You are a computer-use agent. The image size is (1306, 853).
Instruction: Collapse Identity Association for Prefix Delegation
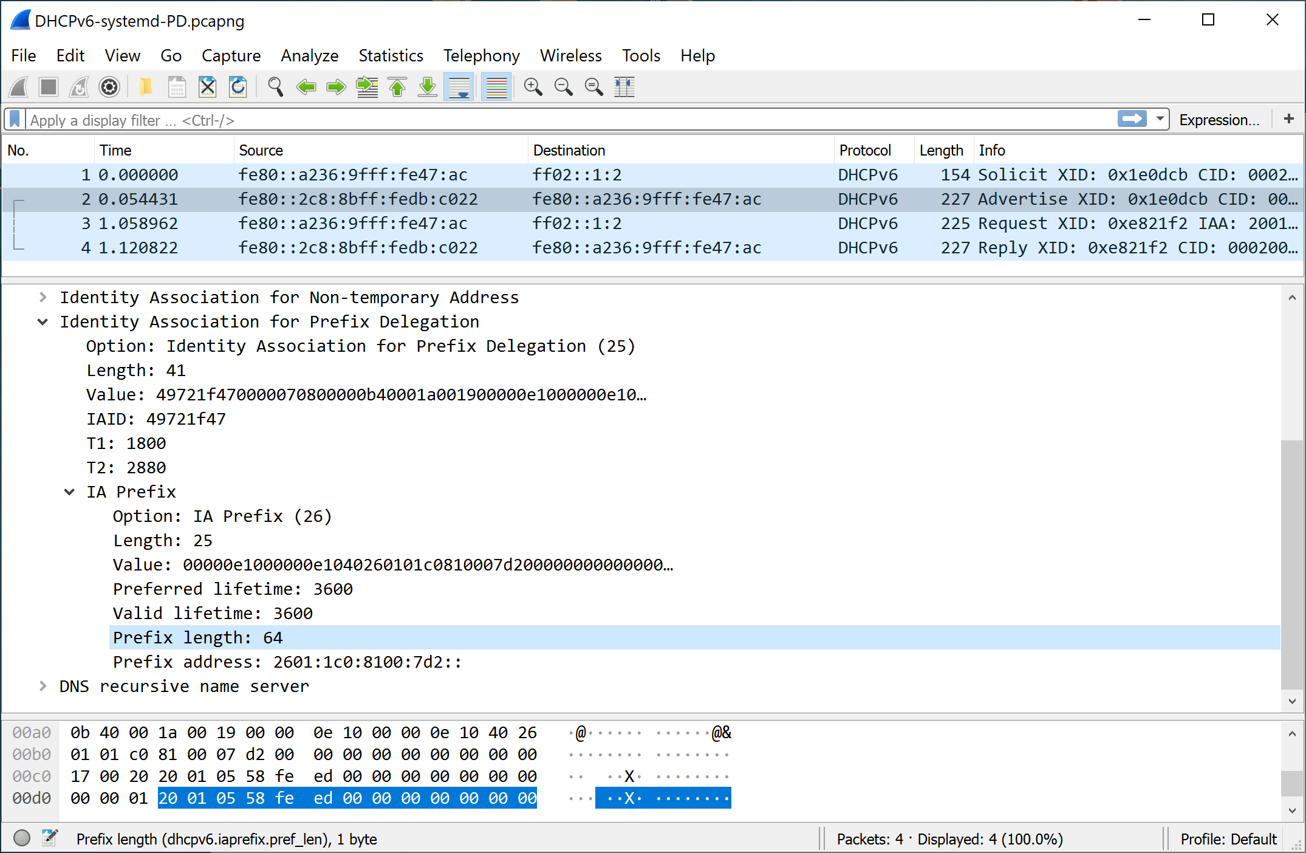(43, 321)
